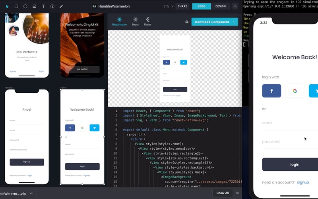
Task: Select the pointer arrow tool
Action: click(7, 6)
